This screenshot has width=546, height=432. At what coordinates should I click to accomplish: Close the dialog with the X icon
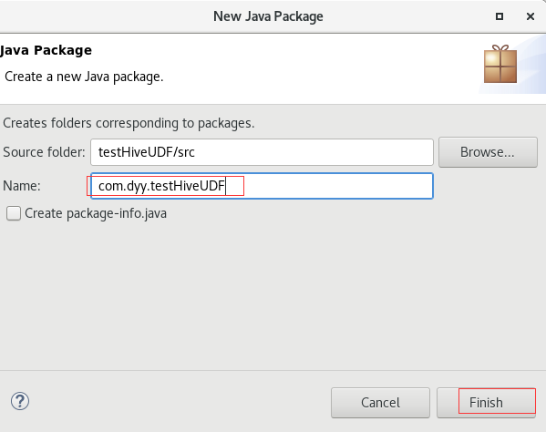pos(531,16)
